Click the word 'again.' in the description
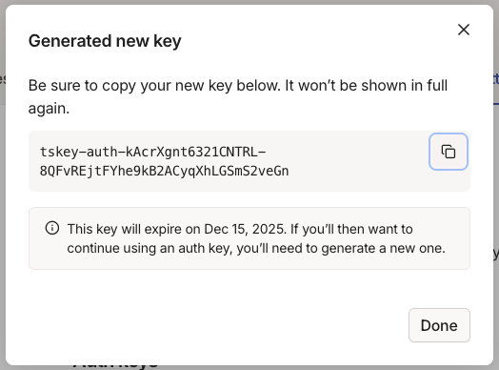The height and width of the screenshot is (370, 499). [49, 109]
